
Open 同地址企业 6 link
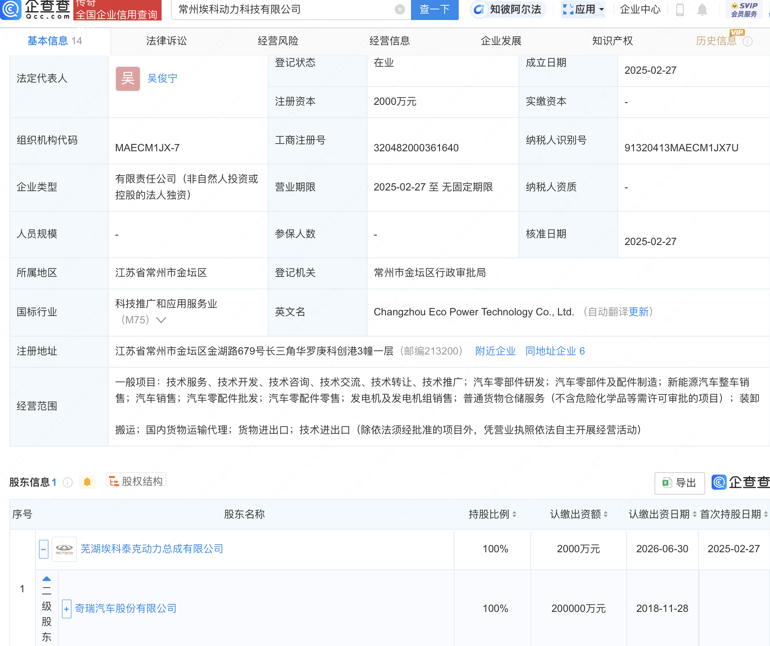click(x=555, y=351)
